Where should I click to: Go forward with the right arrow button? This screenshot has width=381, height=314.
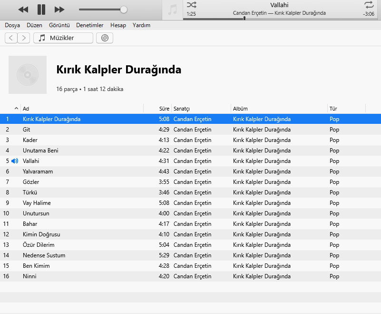pyautogui.click(x=24, y=38)
